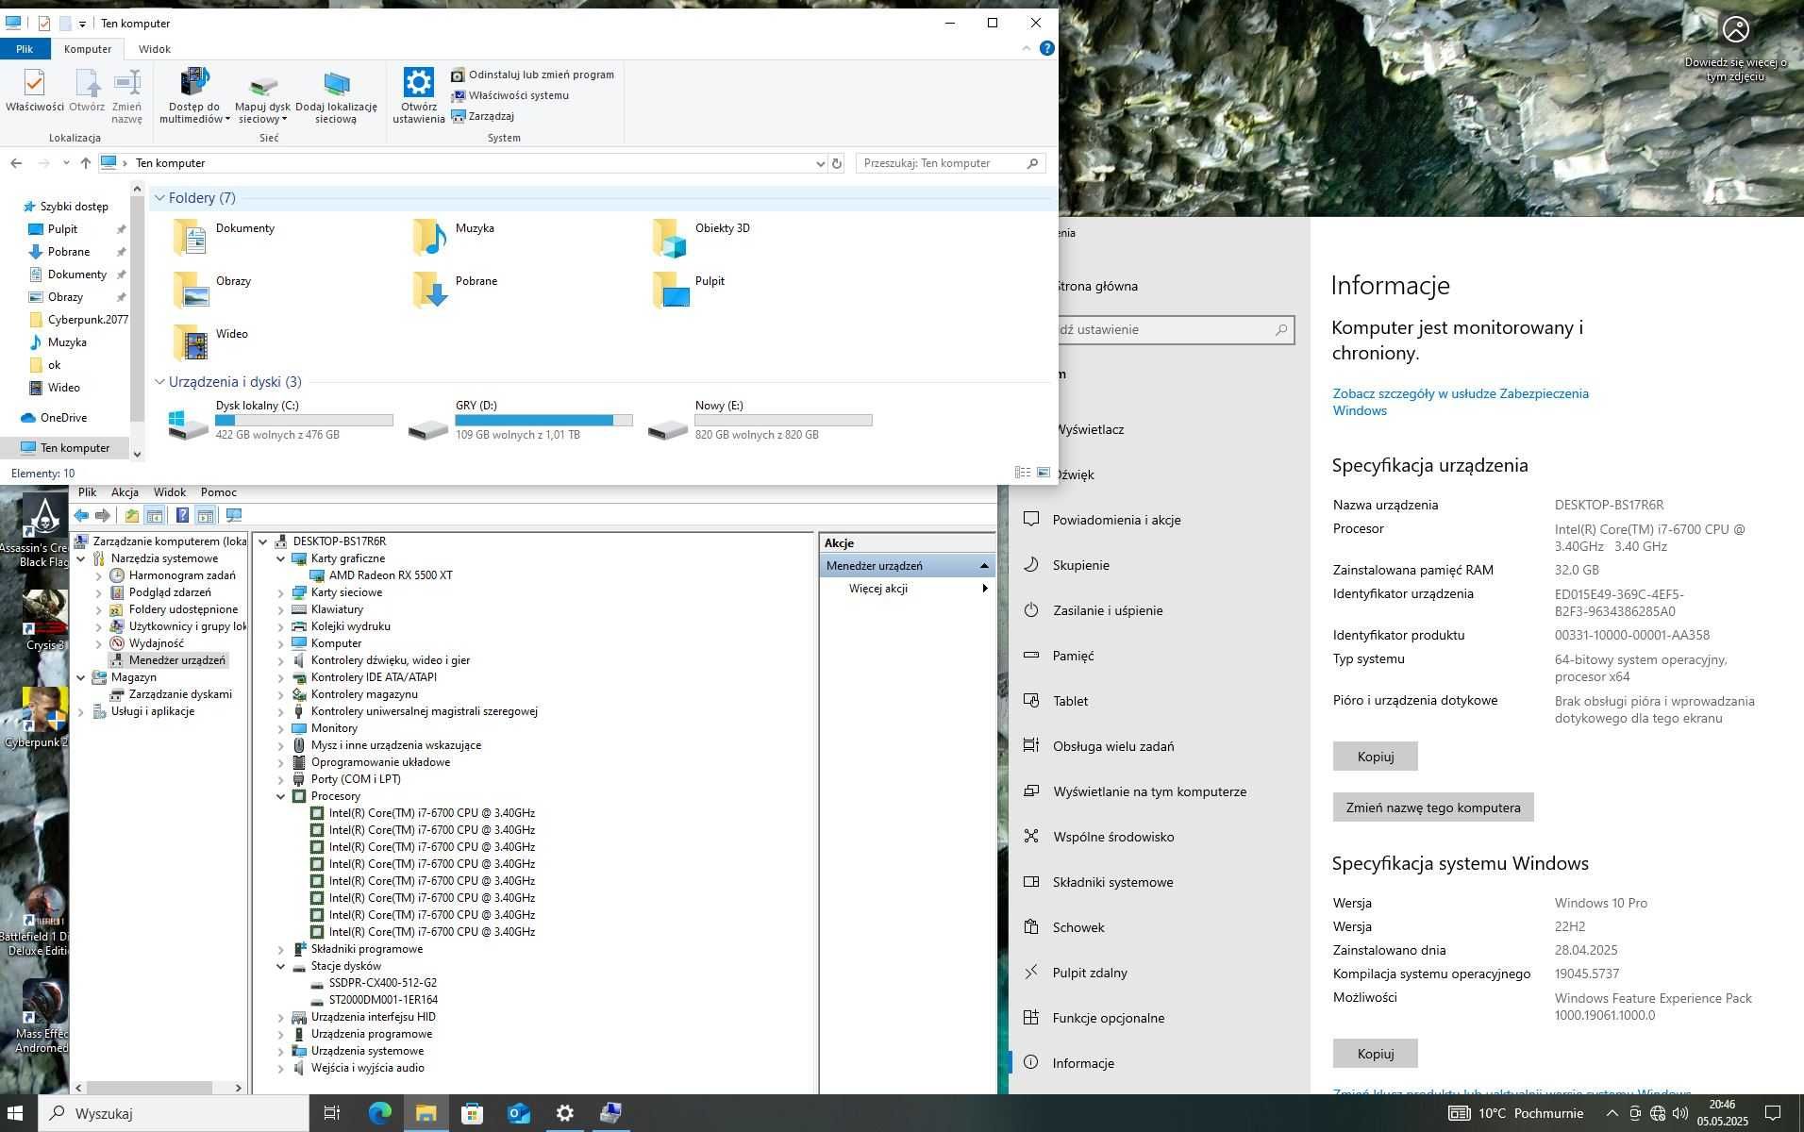
Task: Select the Komputer ribbon tab
Action: (88, 49)
